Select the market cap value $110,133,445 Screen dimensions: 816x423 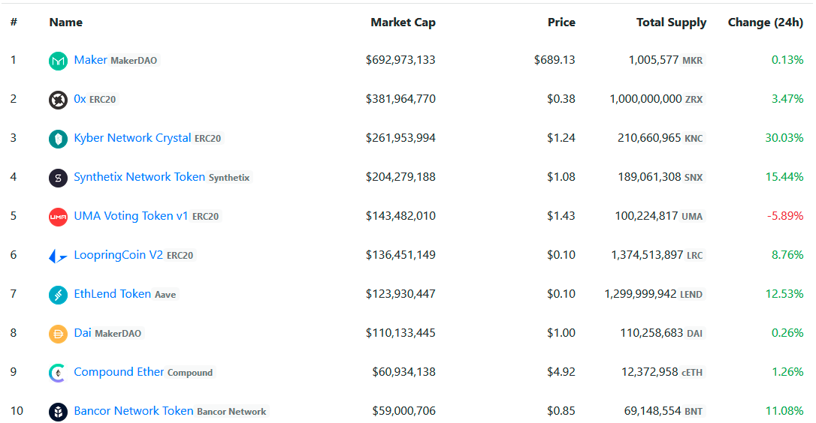tap(400, 332)
